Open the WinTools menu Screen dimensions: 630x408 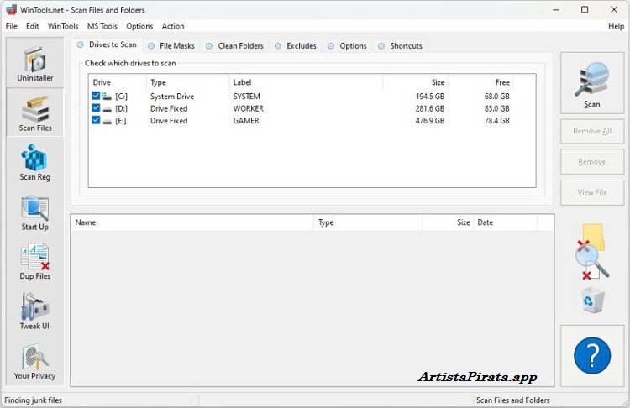(63, 26)
